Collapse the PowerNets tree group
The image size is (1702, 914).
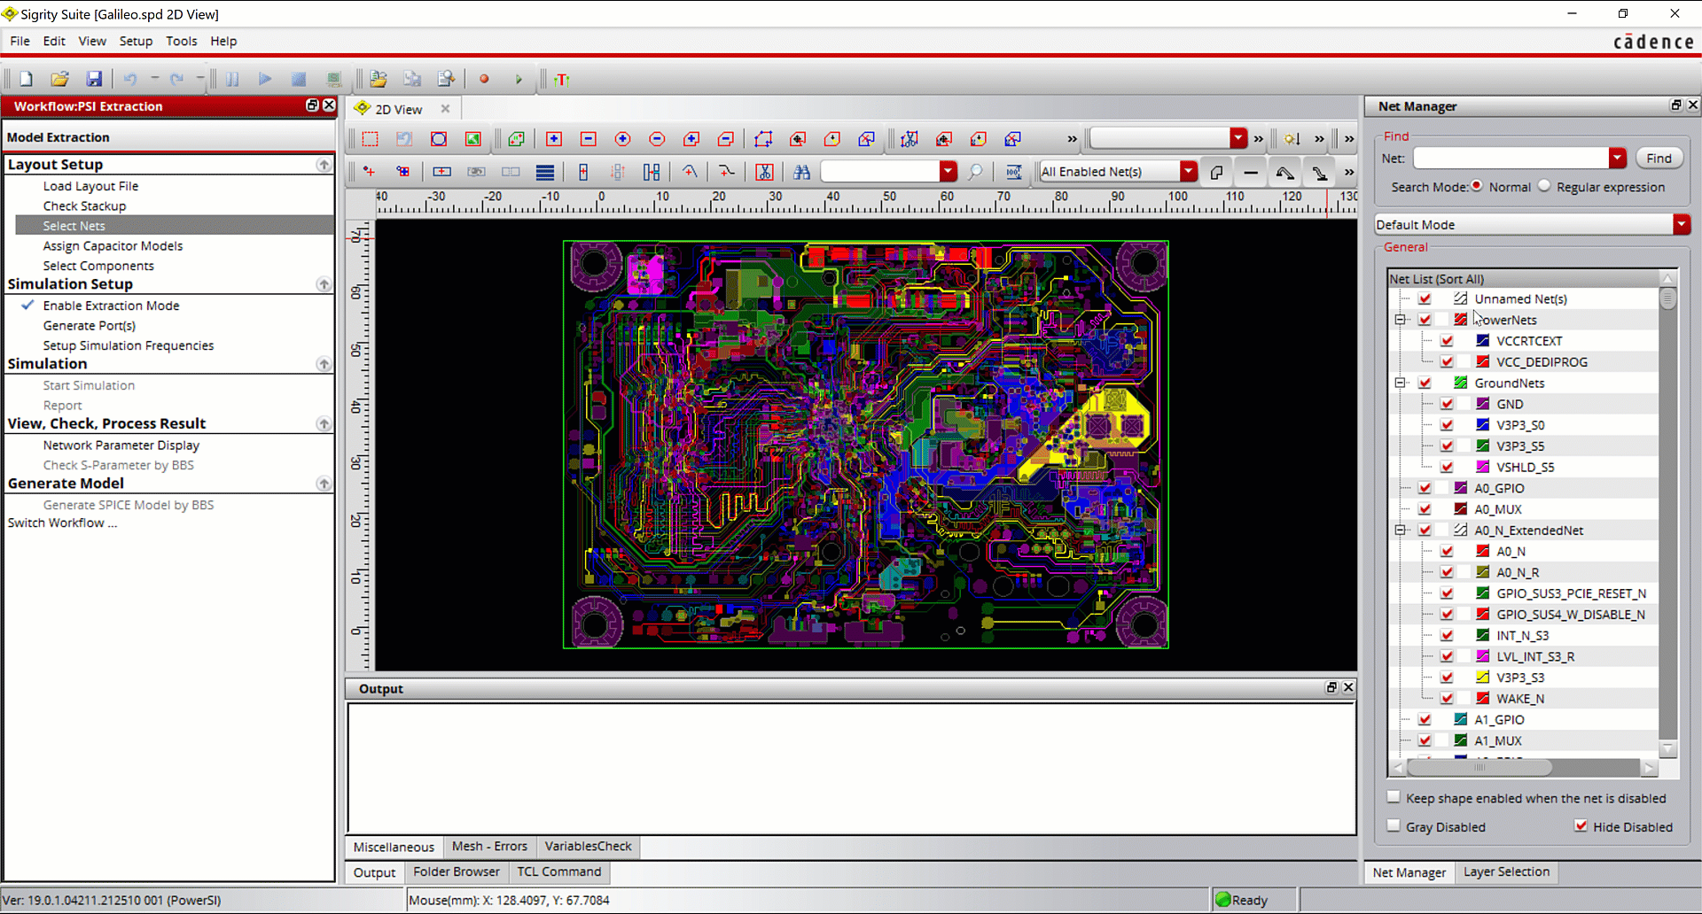coord(1401,320)
